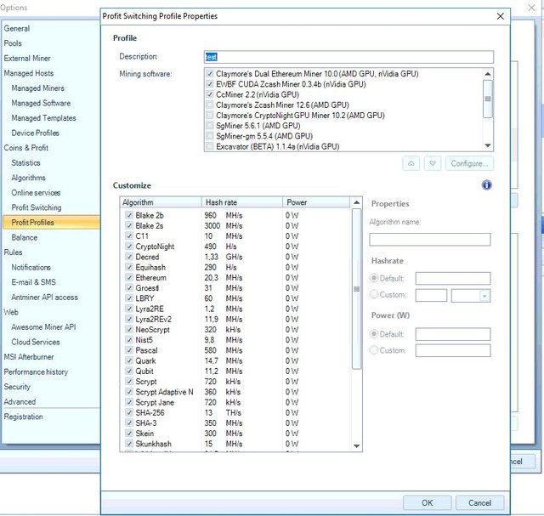Select the Pascal algorithm row
Viewport: 544px width, 516px height.
[235, 350]
